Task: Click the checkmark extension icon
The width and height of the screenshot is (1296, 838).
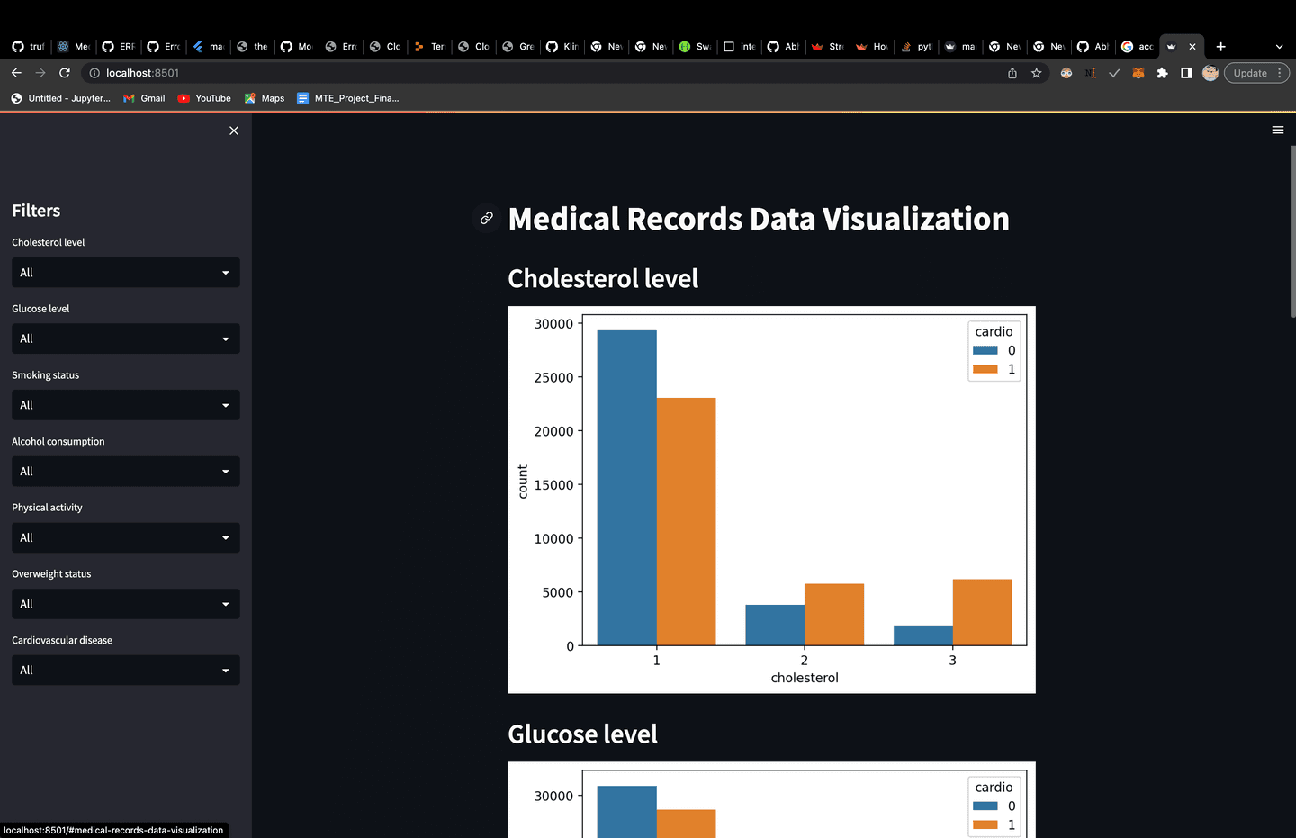Action: (1114, 73)
